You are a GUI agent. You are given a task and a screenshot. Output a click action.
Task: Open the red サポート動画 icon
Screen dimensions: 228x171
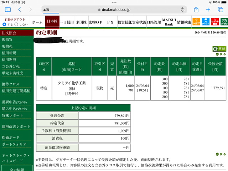215,22
